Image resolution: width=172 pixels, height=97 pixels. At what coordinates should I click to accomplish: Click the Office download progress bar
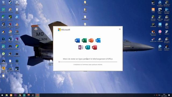[88, 62]
